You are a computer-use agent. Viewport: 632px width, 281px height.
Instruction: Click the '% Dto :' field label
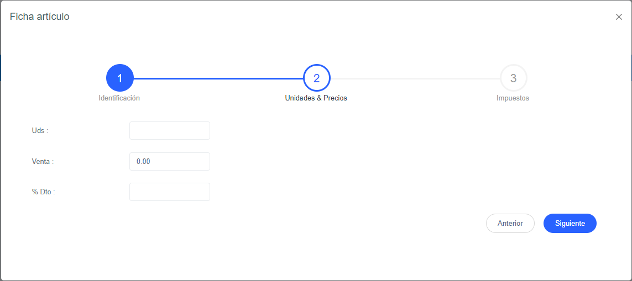coord(44,192)
